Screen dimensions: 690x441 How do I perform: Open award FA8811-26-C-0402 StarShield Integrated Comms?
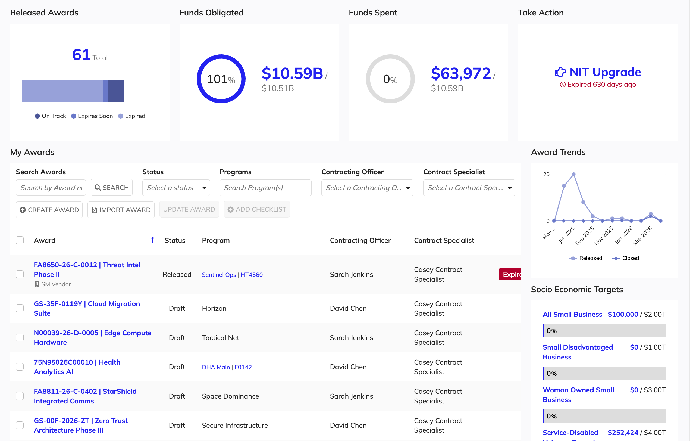pyautogui.click(x=85, y=396)
